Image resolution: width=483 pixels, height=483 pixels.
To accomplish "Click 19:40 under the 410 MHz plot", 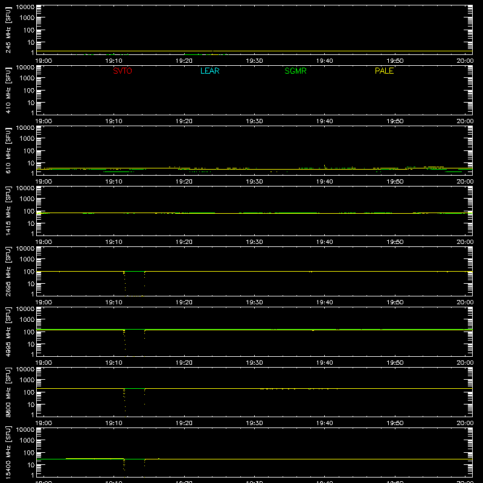I will coord(325,121).
